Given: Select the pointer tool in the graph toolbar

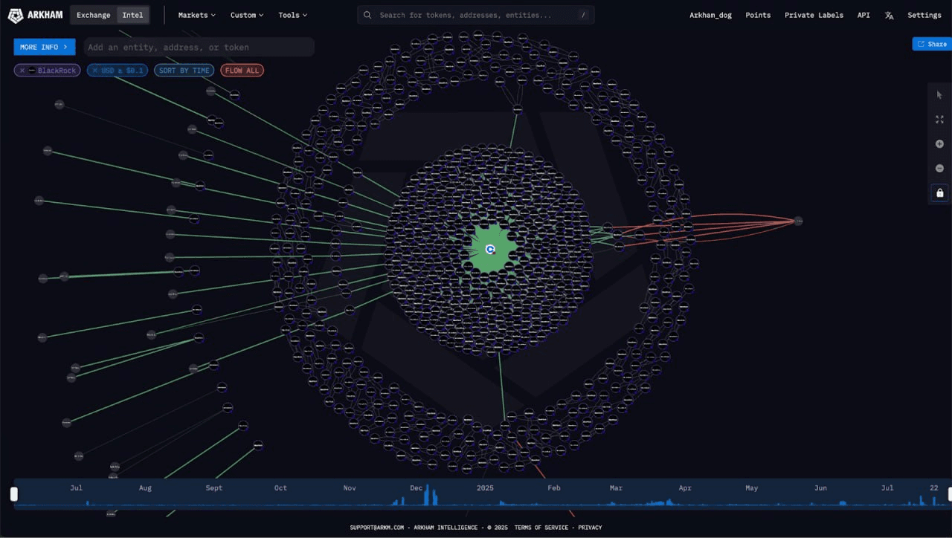Looking at the screenshot, I should click(939, 94).
